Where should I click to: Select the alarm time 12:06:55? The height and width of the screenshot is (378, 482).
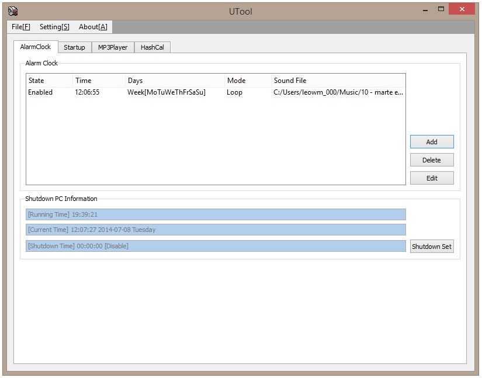click(87, 92)
